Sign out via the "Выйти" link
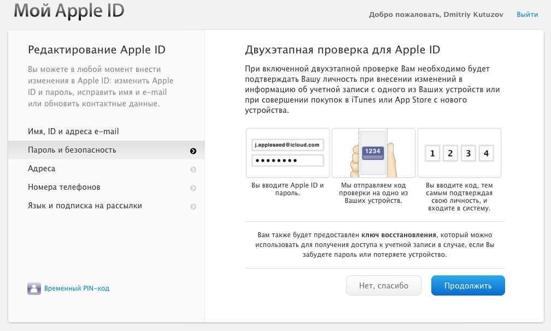This screenshot has width=551, height=331. (x=527, y=15)
